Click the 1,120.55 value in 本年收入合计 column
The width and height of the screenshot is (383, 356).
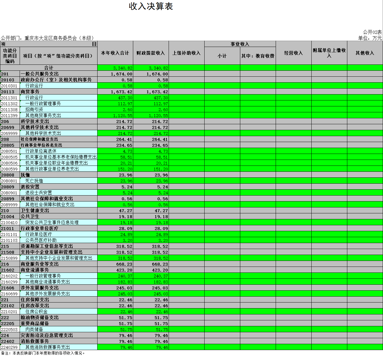(x=115, y=115)
